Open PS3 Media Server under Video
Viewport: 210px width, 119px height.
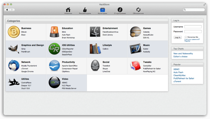pyautogui.click(x=69, y=88)
